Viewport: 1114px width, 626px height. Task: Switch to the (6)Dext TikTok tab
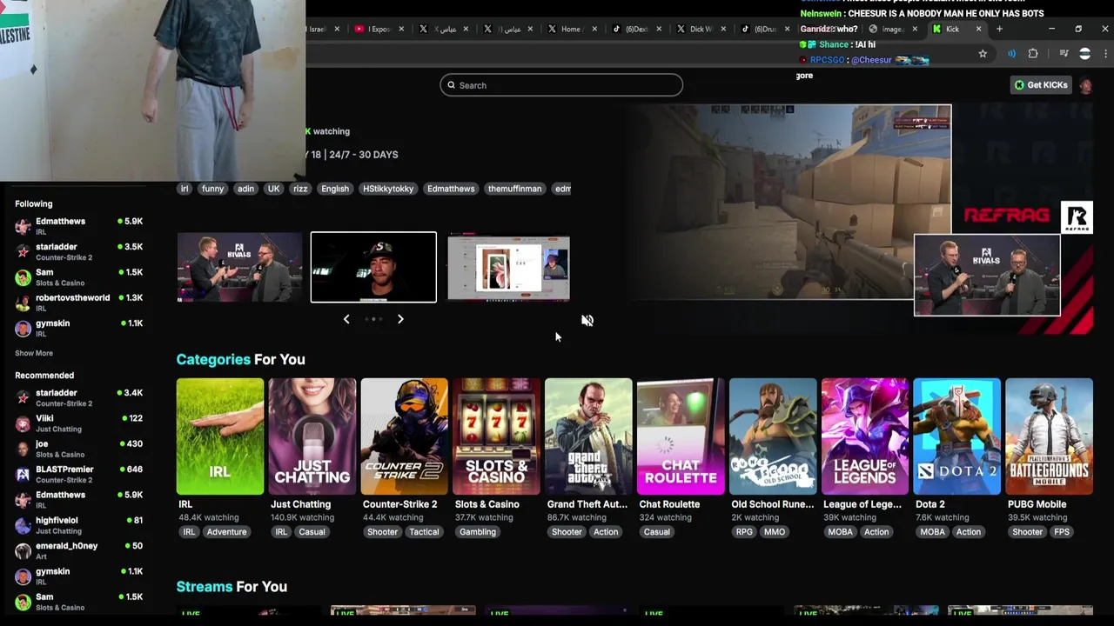[634, 29]
